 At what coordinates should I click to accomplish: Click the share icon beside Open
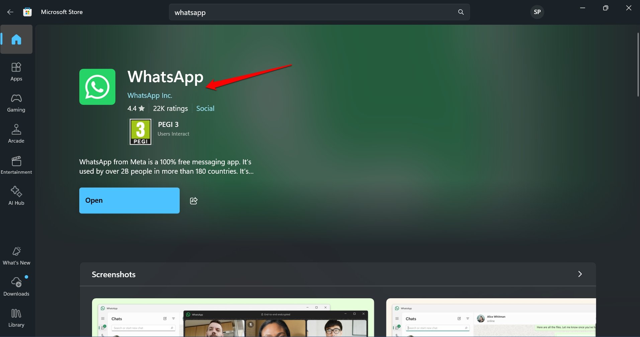194,201
